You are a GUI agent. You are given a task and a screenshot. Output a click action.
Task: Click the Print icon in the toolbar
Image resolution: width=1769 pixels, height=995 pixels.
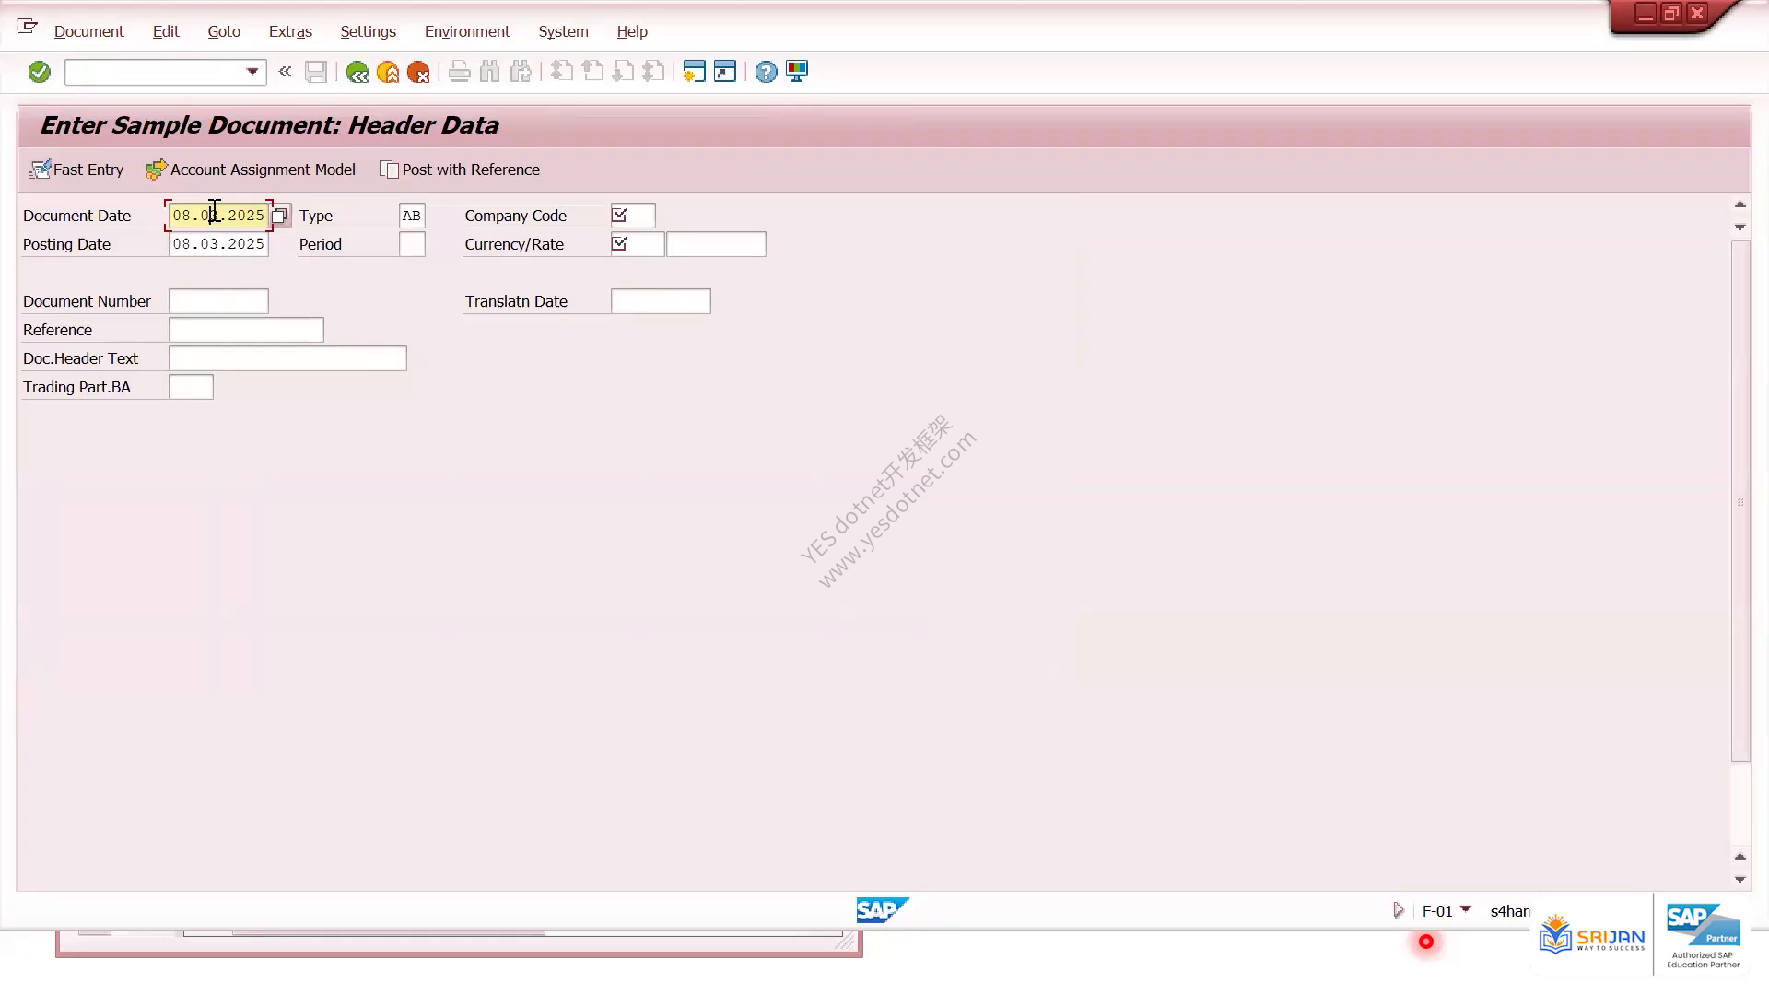click(x=459, y=72)
